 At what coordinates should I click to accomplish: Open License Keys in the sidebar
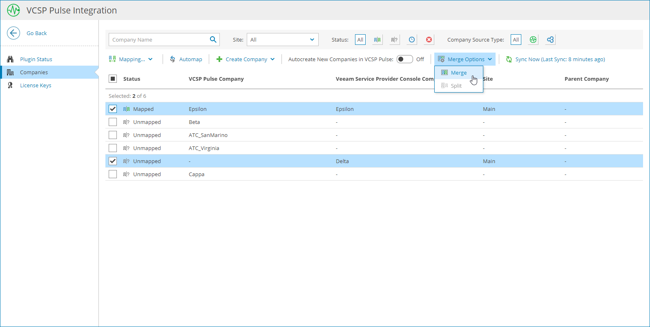[x=36, y=85]
